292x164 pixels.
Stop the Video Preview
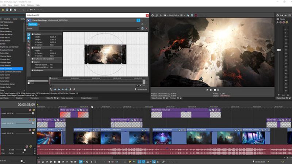(215, 90)
